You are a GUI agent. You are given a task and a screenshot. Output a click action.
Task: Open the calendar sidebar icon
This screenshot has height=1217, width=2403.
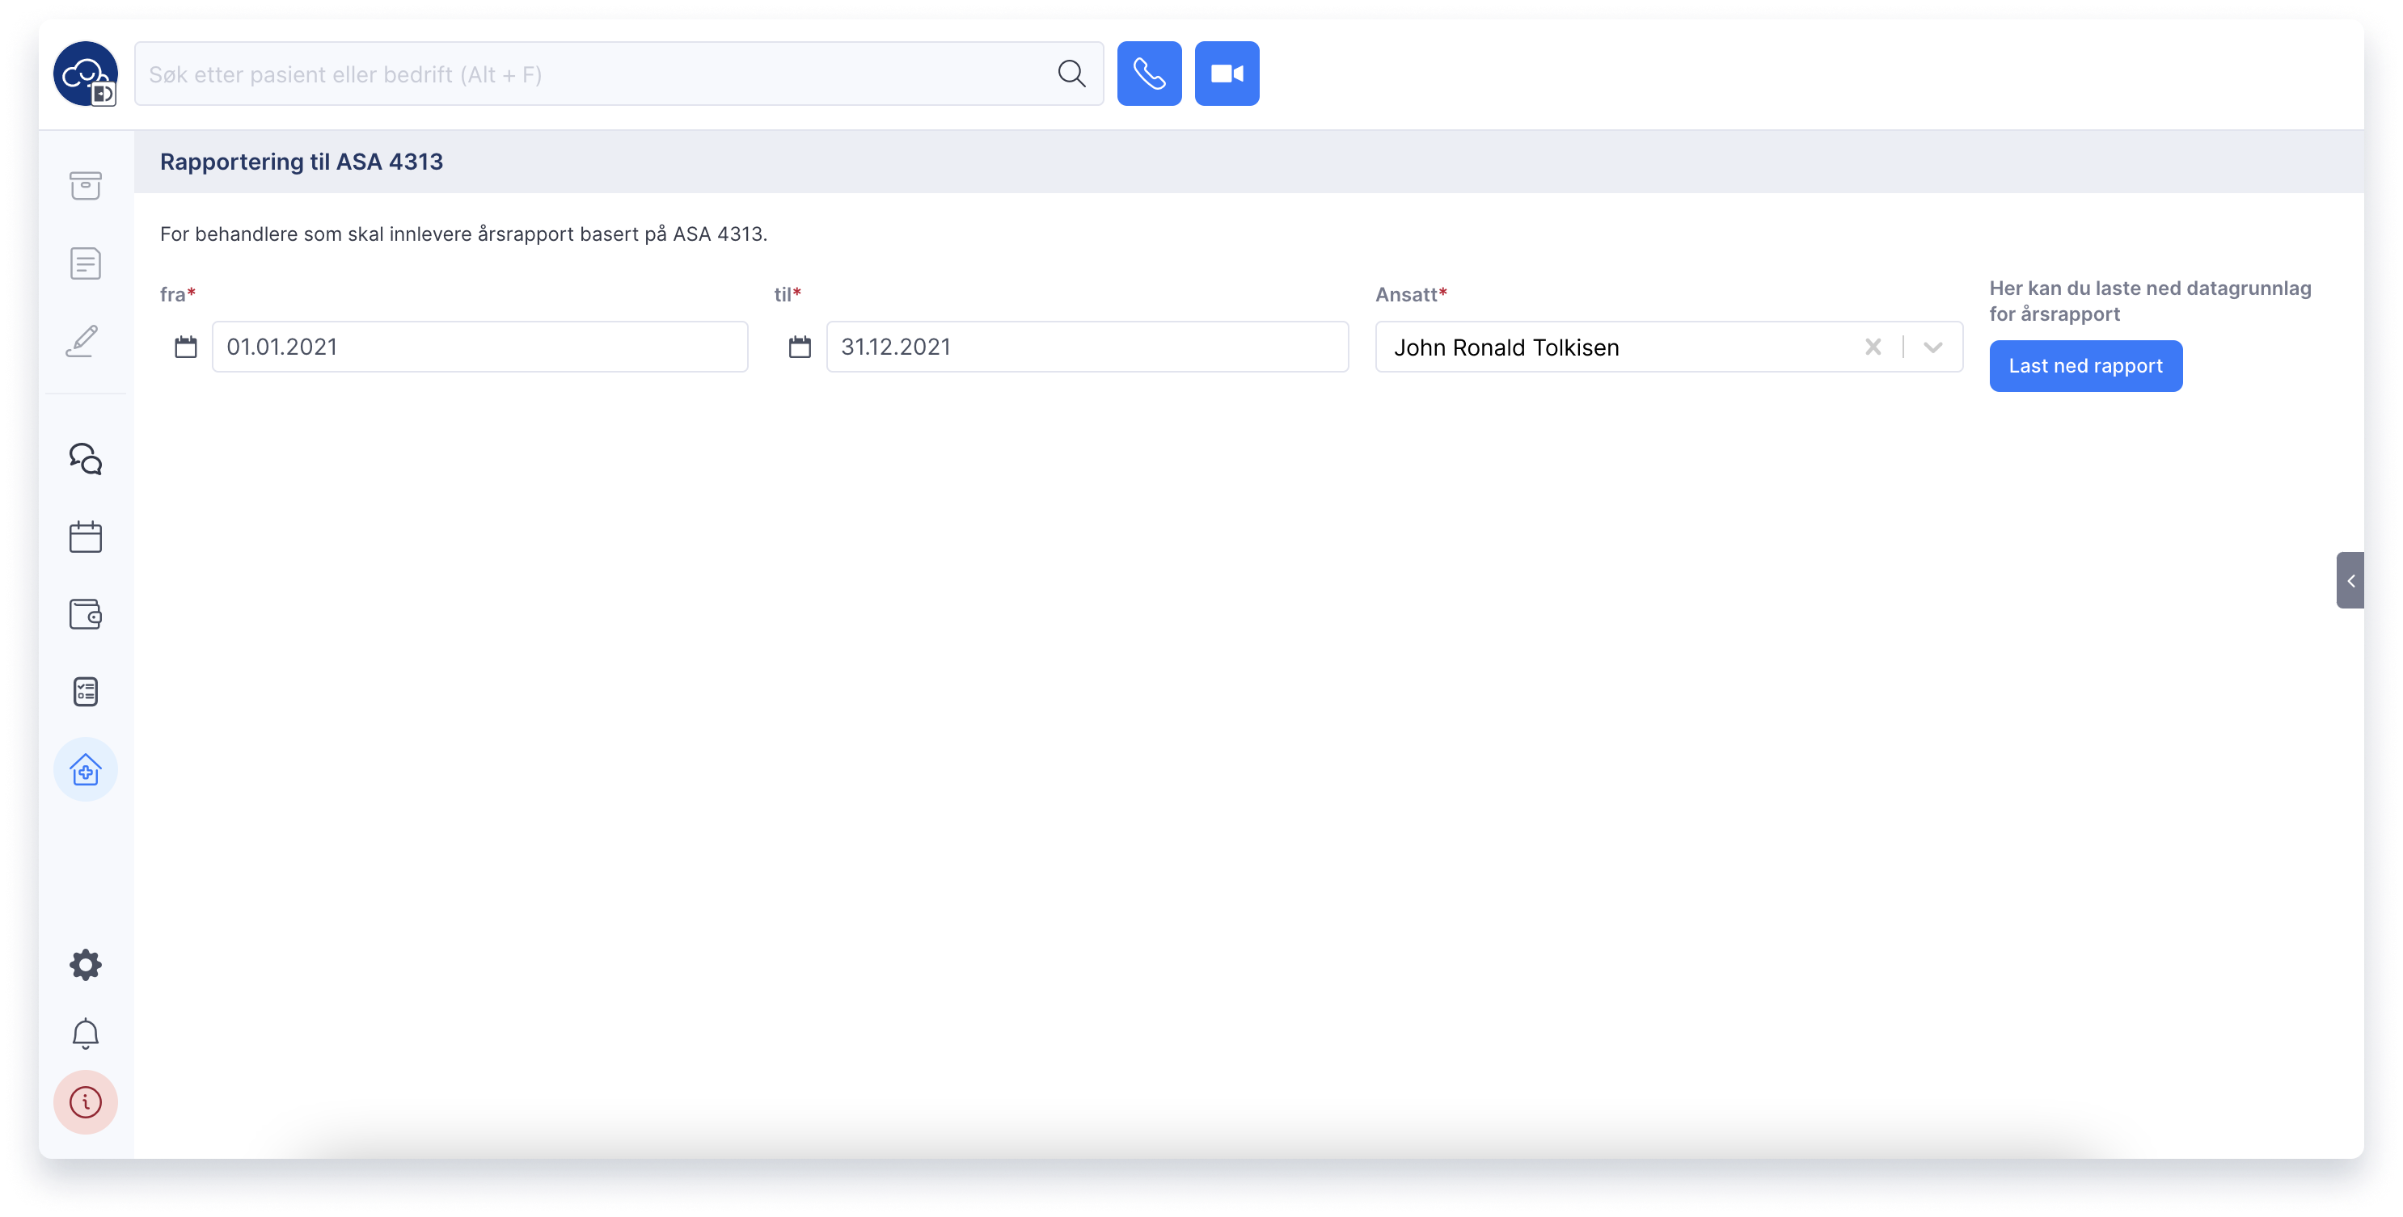pyautogui.click(x=85, y=537)
